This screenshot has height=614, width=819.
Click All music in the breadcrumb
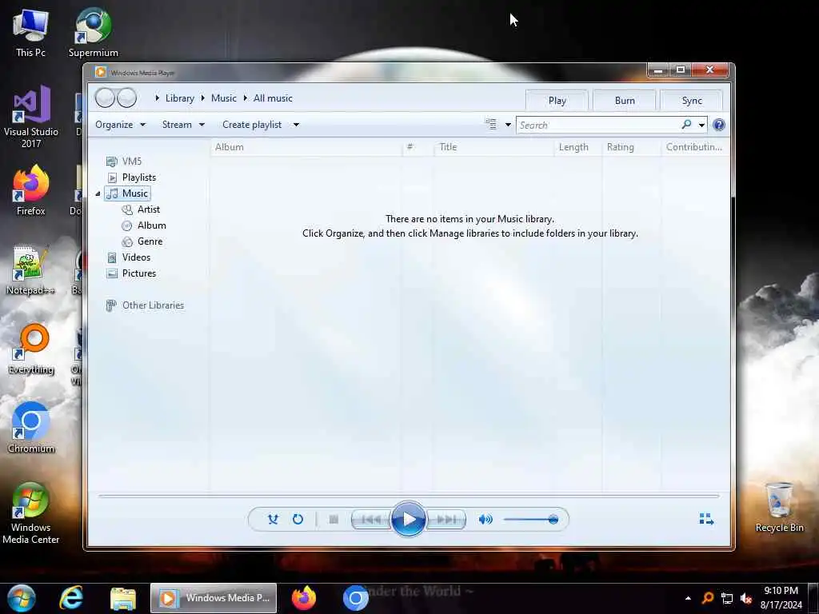(273, 98)
